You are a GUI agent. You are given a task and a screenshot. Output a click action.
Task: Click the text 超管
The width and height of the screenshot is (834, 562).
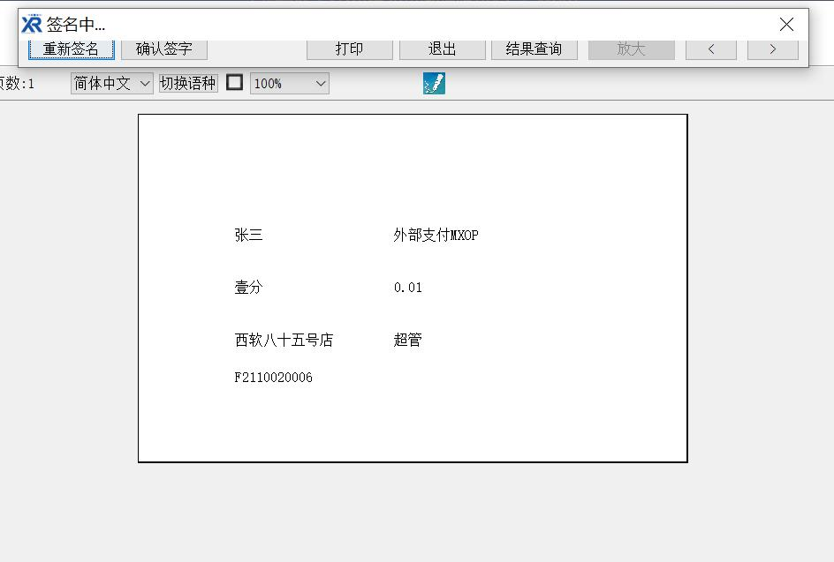pos(407,340)
